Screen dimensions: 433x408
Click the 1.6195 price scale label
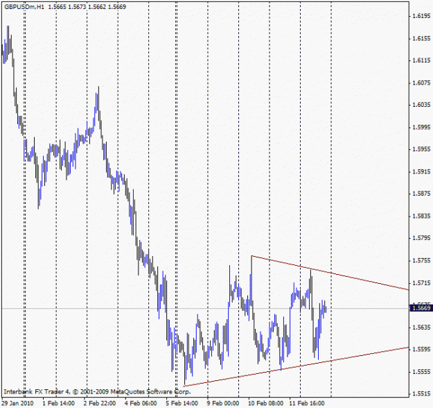point(421,16)
